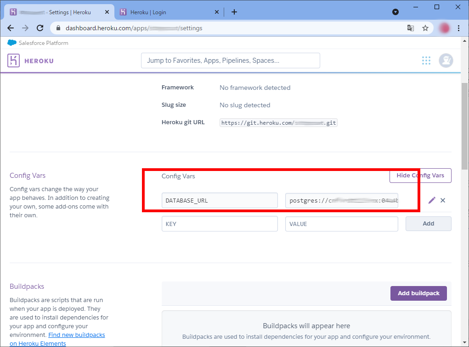
Task: Click the Jump to Favorites search box
Action: pos(230,61)
